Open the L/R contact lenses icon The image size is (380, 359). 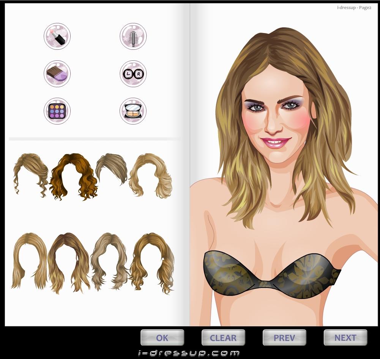[133, 74]
